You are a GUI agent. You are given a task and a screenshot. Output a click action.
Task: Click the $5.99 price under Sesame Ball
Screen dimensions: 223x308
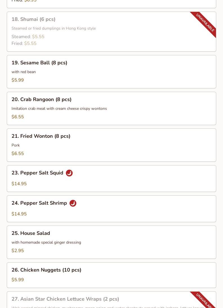(x=18, y=80)
